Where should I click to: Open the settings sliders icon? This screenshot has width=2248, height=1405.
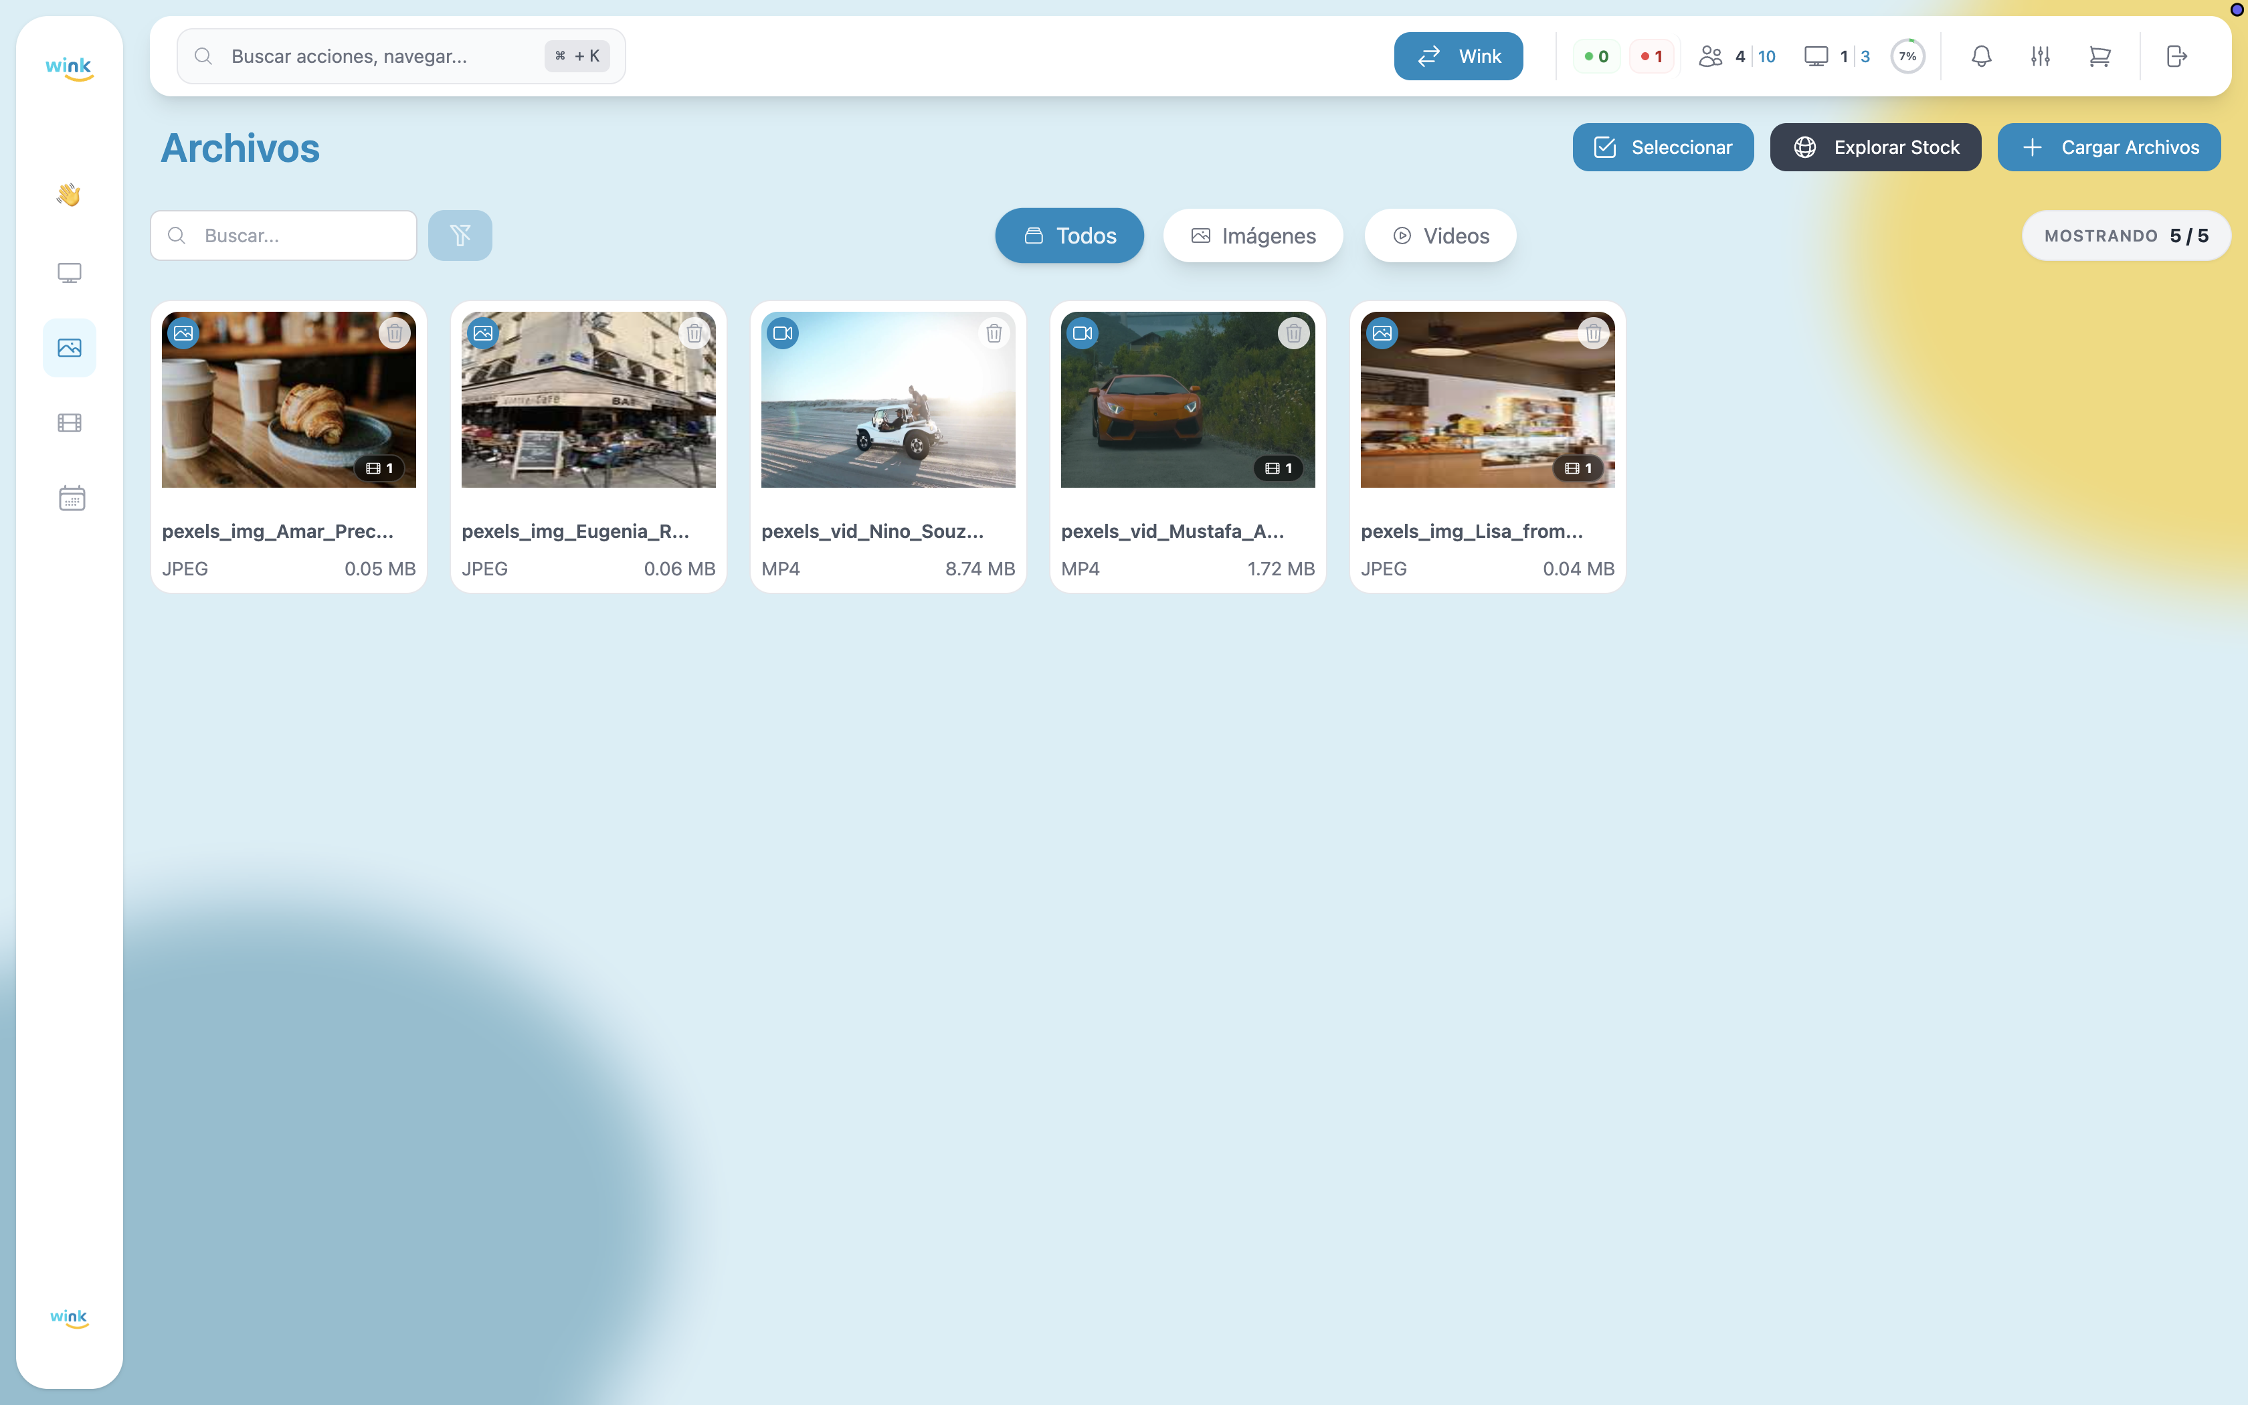[x=2040, y=57]
